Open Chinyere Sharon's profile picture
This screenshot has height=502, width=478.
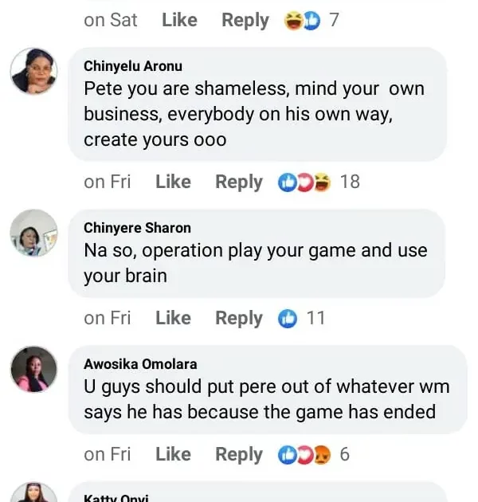tap(33, 233)
